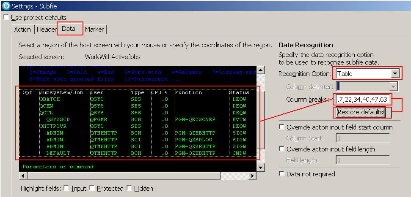Click the EVTW status value

(239, 120)
